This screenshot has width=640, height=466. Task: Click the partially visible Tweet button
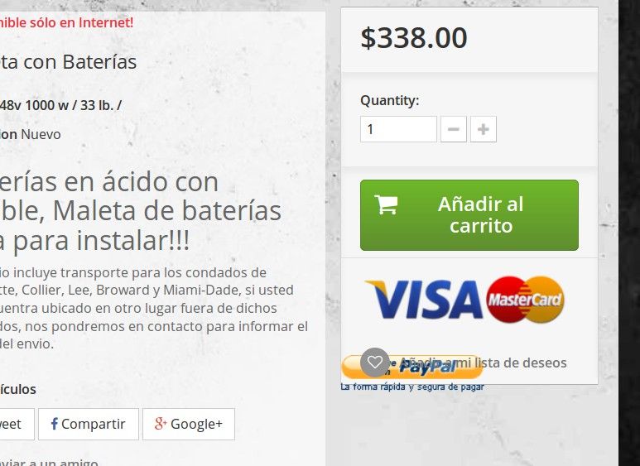[16, 424]
